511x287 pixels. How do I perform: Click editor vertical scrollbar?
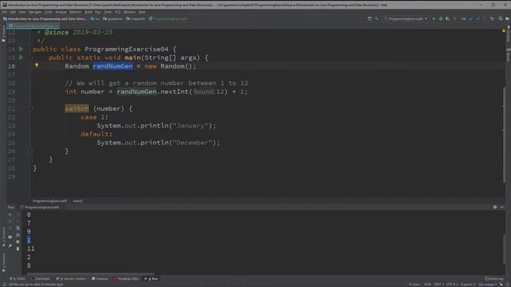click(504, 135)
